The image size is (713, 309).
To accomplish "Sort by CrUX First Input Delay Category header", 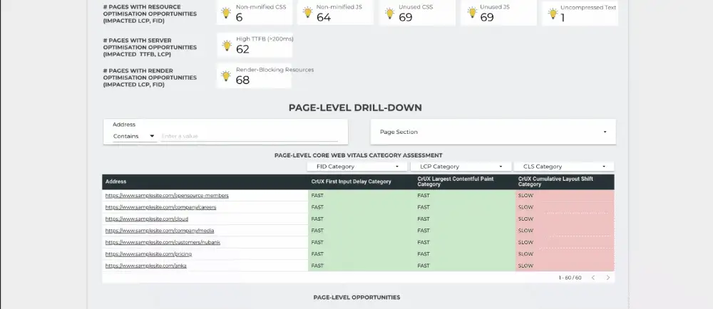I will (x=351, y=182).
